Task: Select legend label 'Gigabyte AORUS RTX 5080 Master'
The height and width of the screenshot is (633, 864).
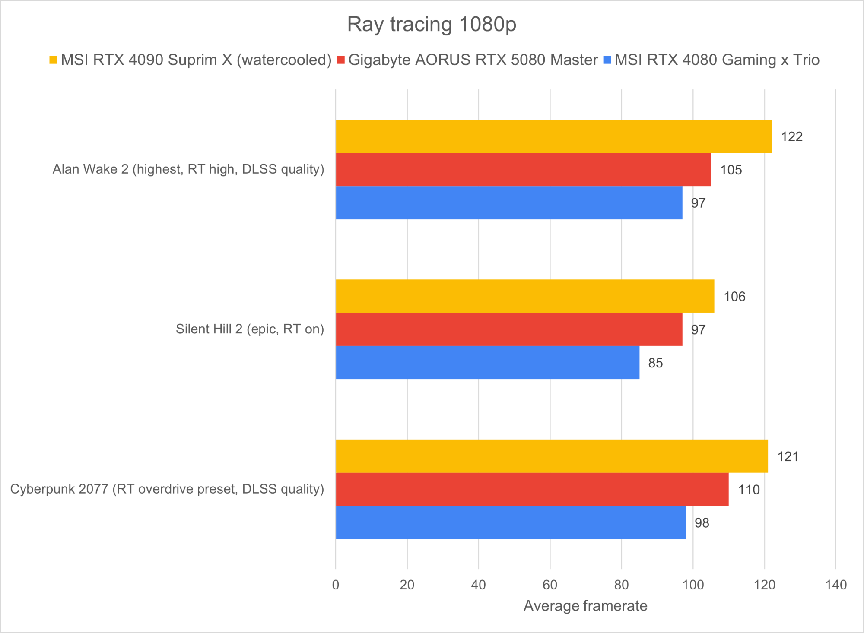Action: point(473,60)
